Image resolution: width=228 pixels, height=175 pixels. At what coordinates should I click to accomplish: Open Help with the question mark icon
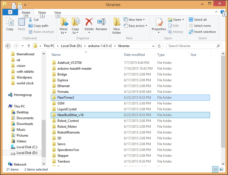(222, 12)
